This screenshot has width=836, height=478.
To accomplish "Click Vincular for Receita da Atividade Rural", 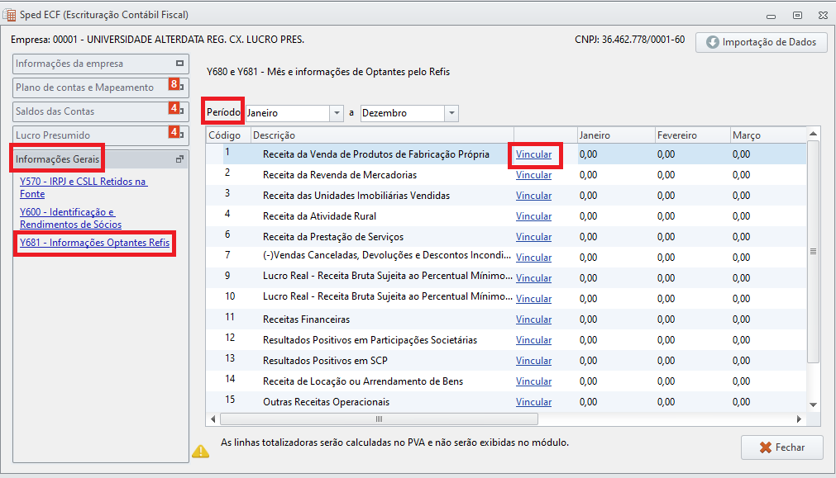I will (533, 216).
